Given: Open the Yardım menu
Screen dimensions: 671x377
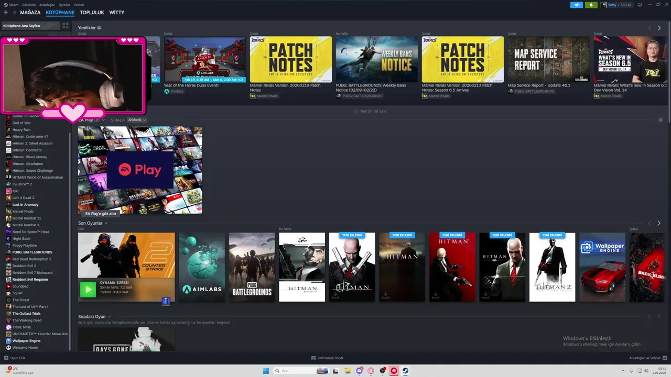Looking at the screenshot, I should click(79, 5).
